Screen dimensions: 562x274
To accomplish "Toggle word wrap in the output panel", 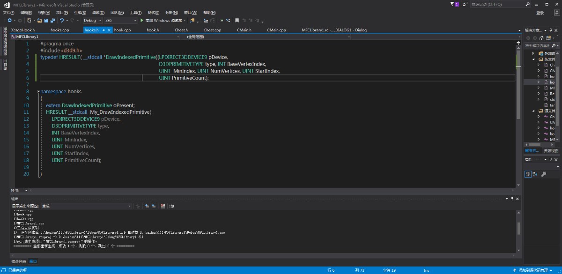I will (x=172, y=206).
